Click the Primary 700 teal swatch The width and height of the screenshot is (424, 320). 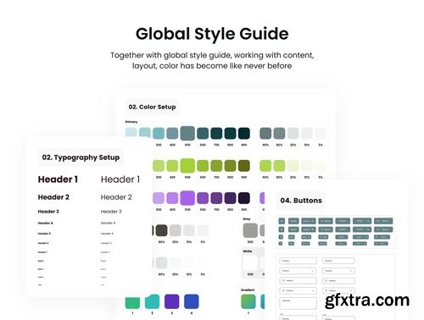click(216, 133)
